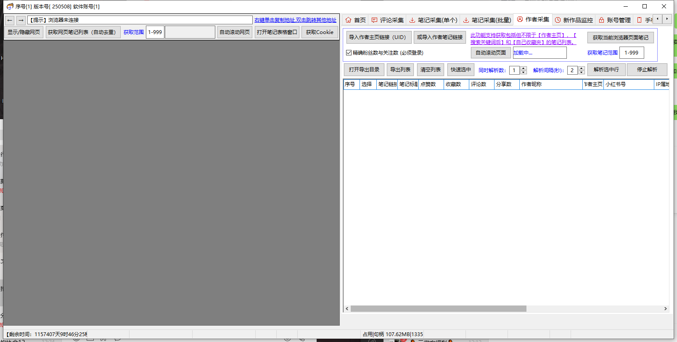Click the 获取笔记范围 label
677x342 pixels.
click(x=603, y=53)
